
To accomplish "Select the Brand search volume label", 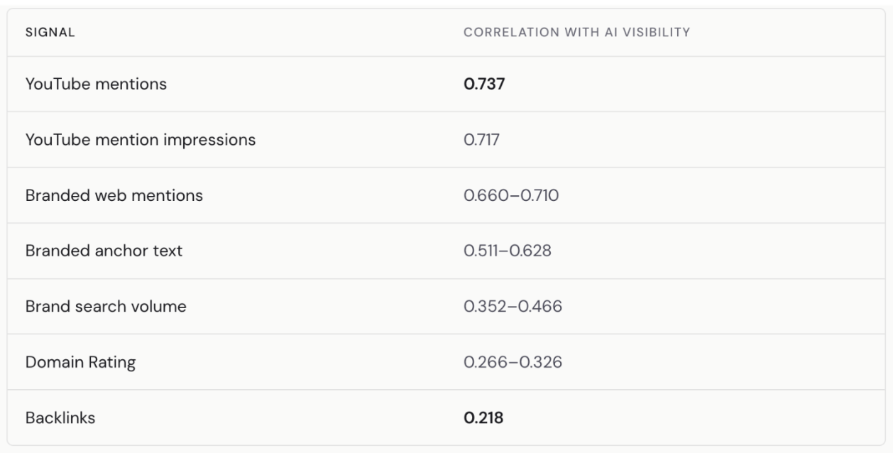I will coord(106,307).
